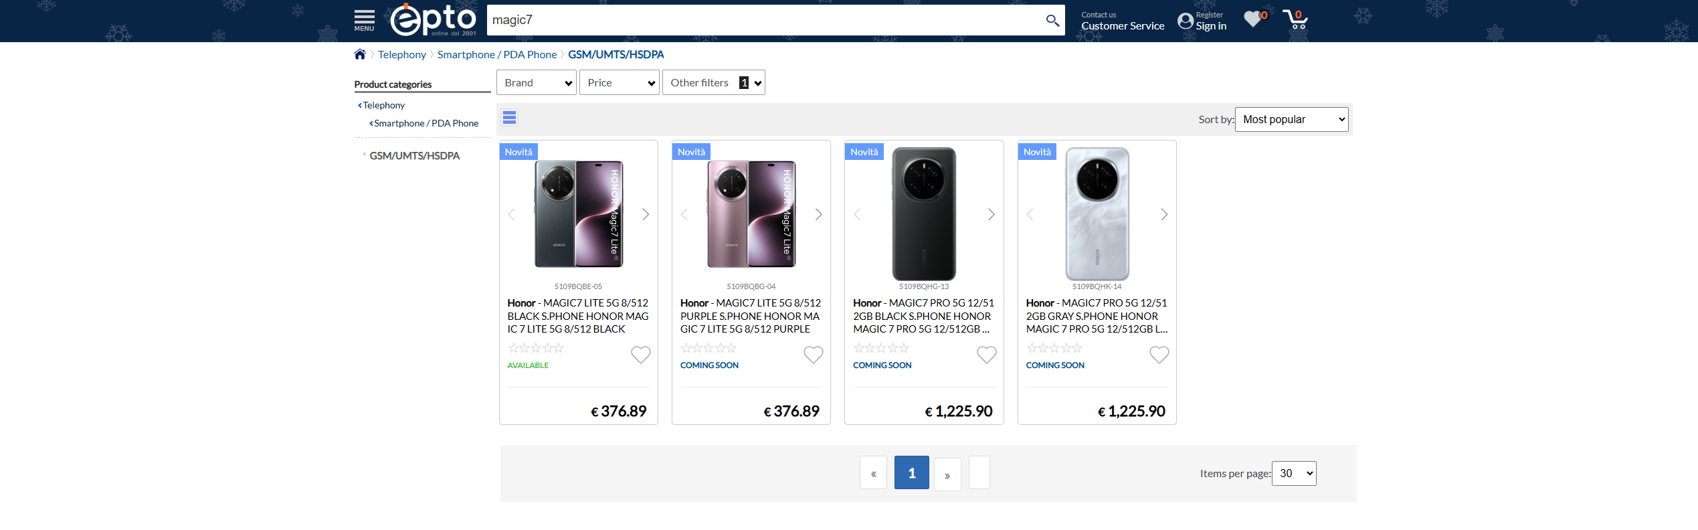Select GSM/UMTS/HSDPA category in sidebar

tap(414, 156)
